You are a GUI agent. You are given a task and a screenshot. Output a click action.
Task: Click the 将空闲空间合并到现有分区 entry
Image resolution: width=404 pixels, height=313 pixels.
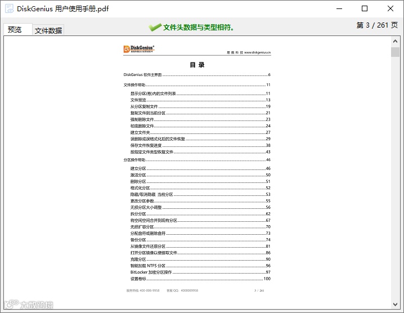[200, 221]
